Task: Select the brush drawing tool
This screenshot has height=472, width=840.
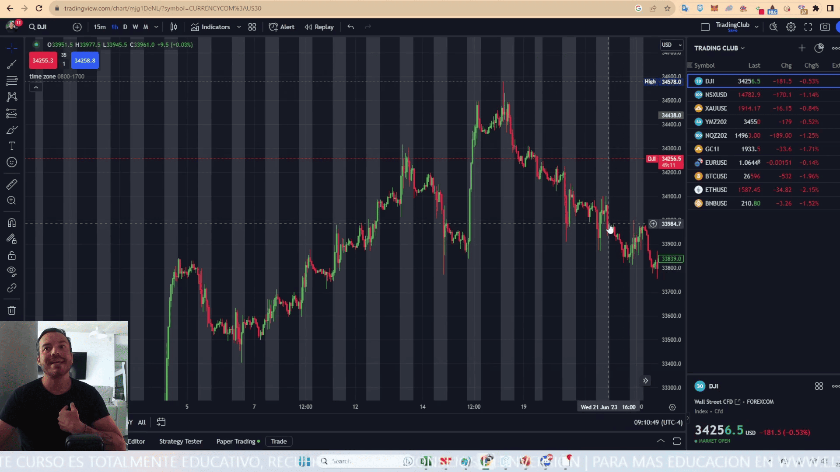Action: click(12, 130)
